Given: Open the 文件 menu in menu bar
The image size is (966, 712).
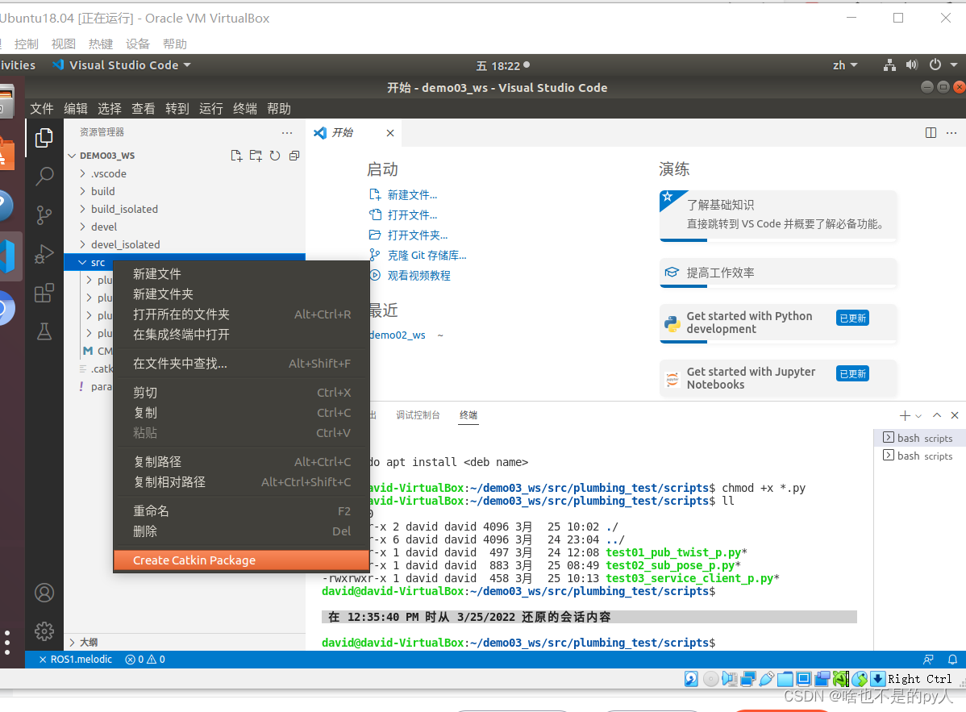Looking at the screenshot, I should 42,109.
